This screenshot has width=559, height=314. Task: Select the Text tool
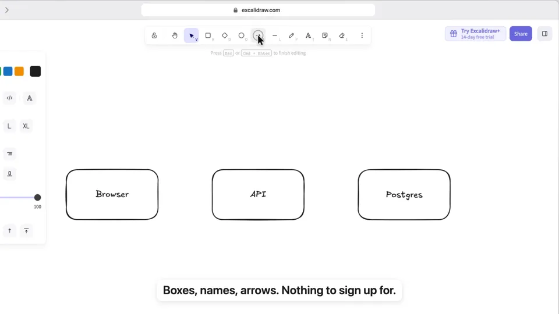(x=308, y=35)
